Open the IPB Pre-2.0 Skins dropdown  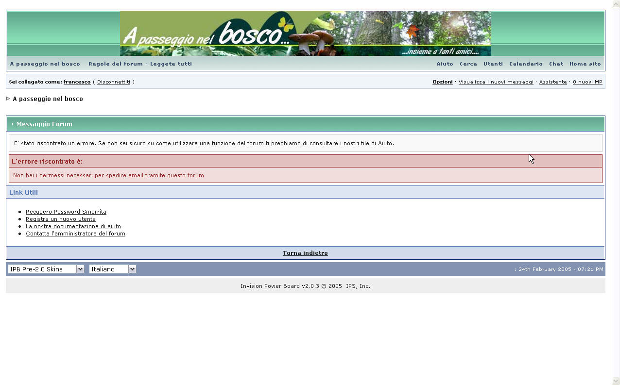[46, 269]
